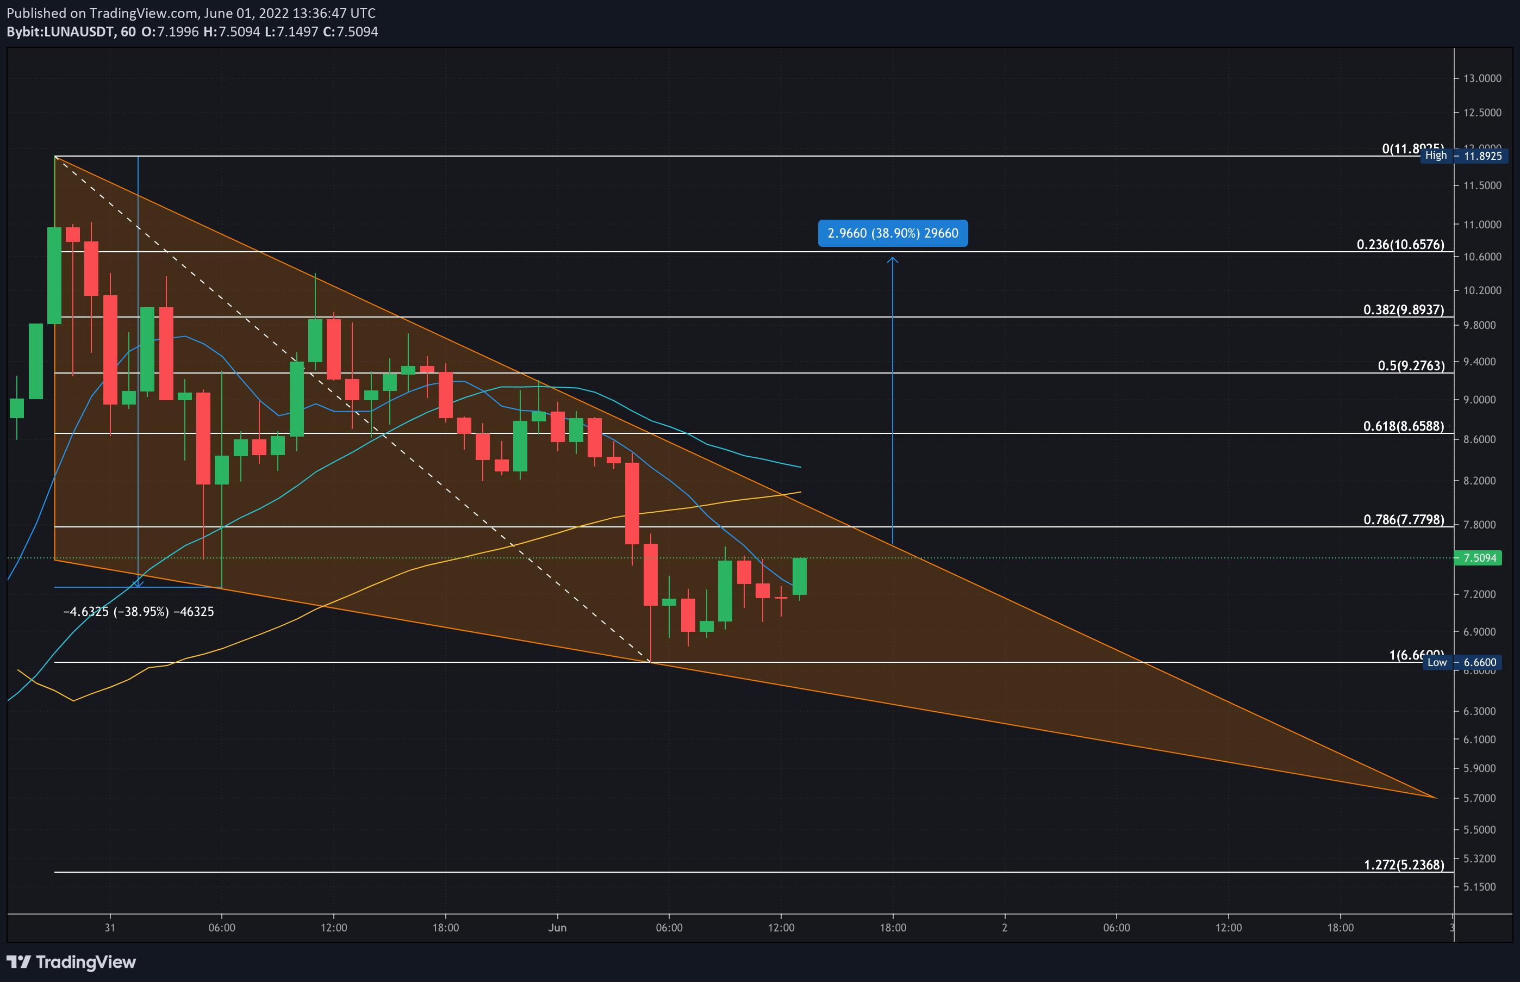This screenshot has height=982, width=1520.
Task: Click the -4.6325 (-38.95%) measurement text
Action: 139,612
